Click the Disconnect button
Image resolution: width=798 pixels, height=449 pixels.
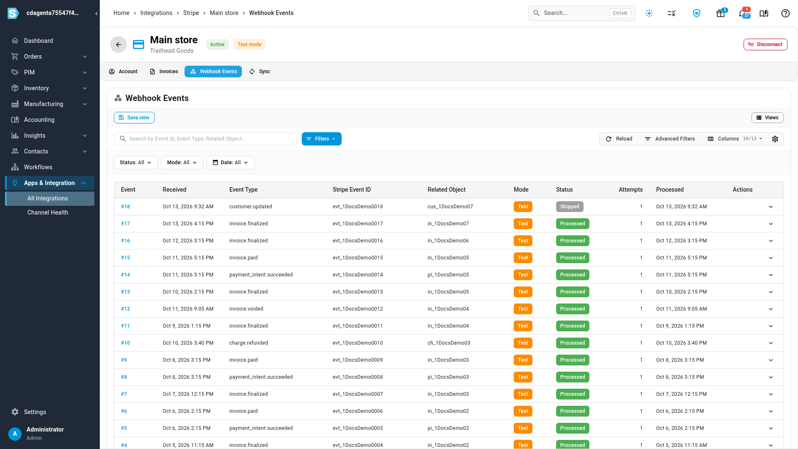pos(765,44)
